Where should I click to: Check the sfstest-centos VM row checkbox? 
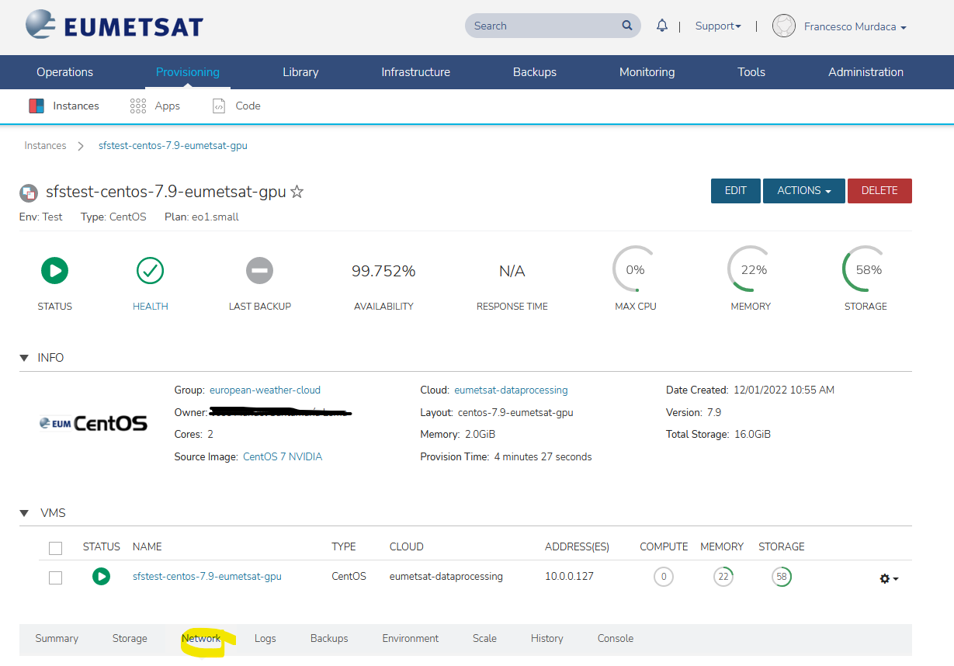click(x=55, y=578)
